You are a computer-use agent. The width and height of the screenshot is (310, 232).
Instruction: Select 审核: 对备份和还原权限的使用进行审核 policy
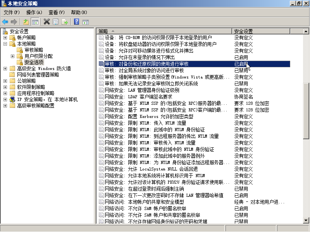click(x=146, y=64)
